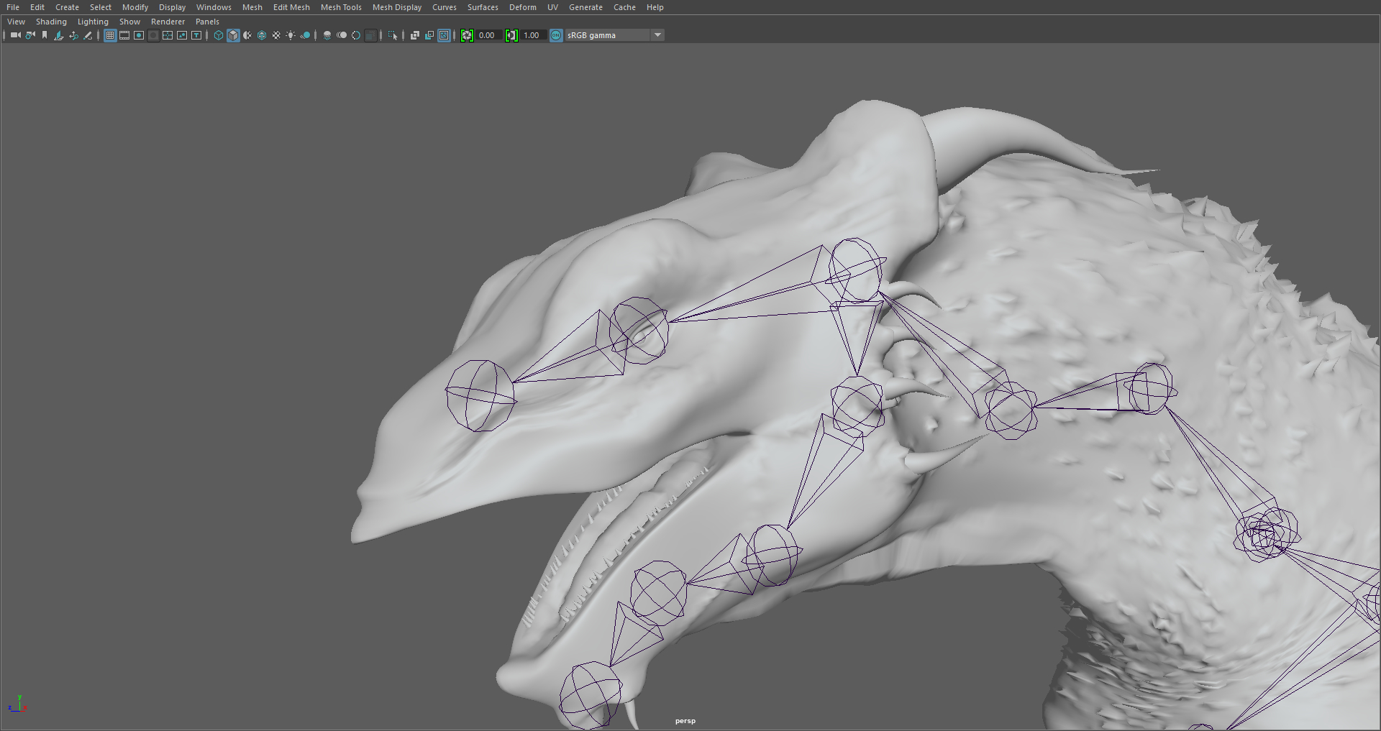Viewport: 1381px width, 731px height.
Task: Open the Renderer menu of the panel
Action: tap(168, 21)
